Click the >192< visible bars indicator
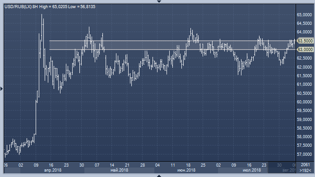The image size is (315, 177). [x=306, y=170]
